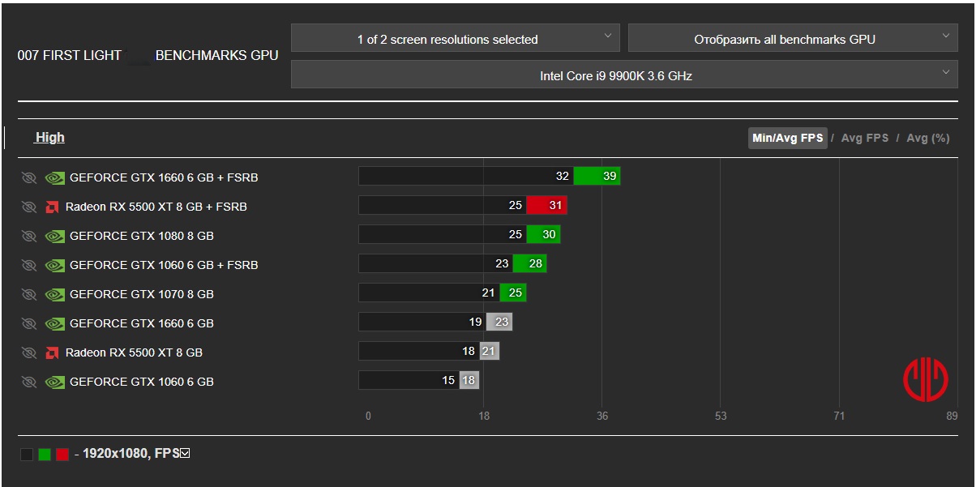
Task: Hide the GEFORCE GTX 1060 6 GB row without FSRB
Action: point(29,382)
